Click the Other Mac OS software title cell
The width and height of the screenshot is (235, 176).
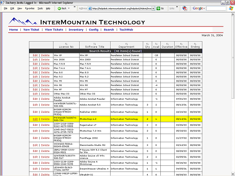pos(95,94)
